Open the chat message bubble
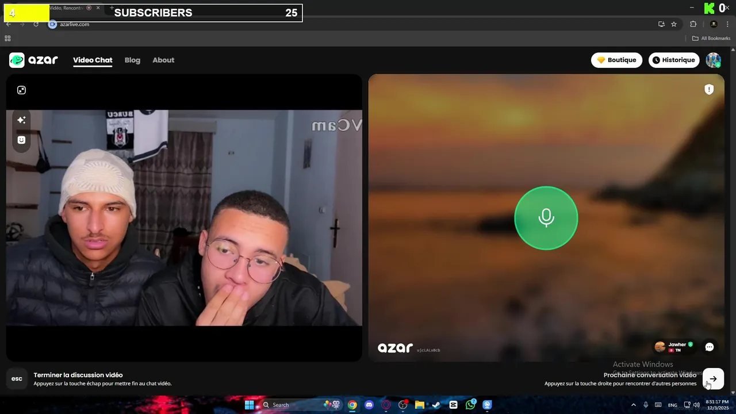 coord(710,347)
